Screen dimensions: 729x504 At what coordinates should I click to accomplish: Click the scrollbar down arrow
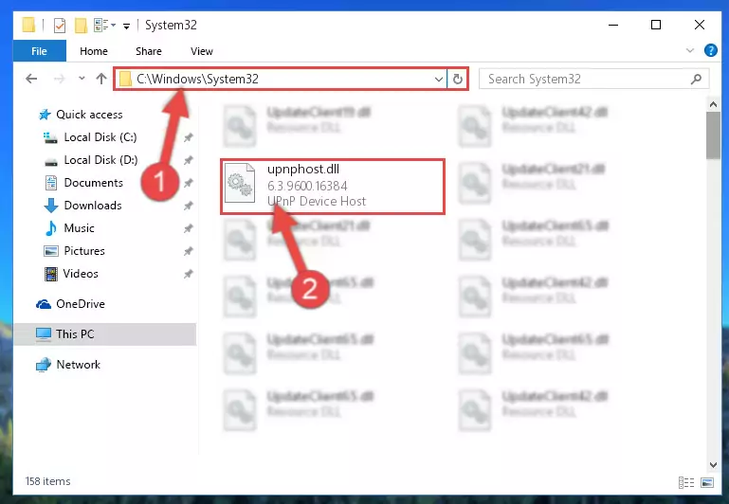pos(713,464)
